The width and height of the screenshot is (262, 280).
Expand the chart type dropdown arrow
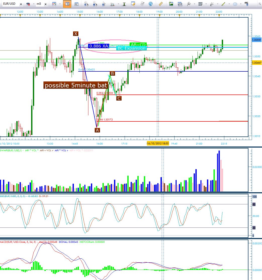(60, 4)
